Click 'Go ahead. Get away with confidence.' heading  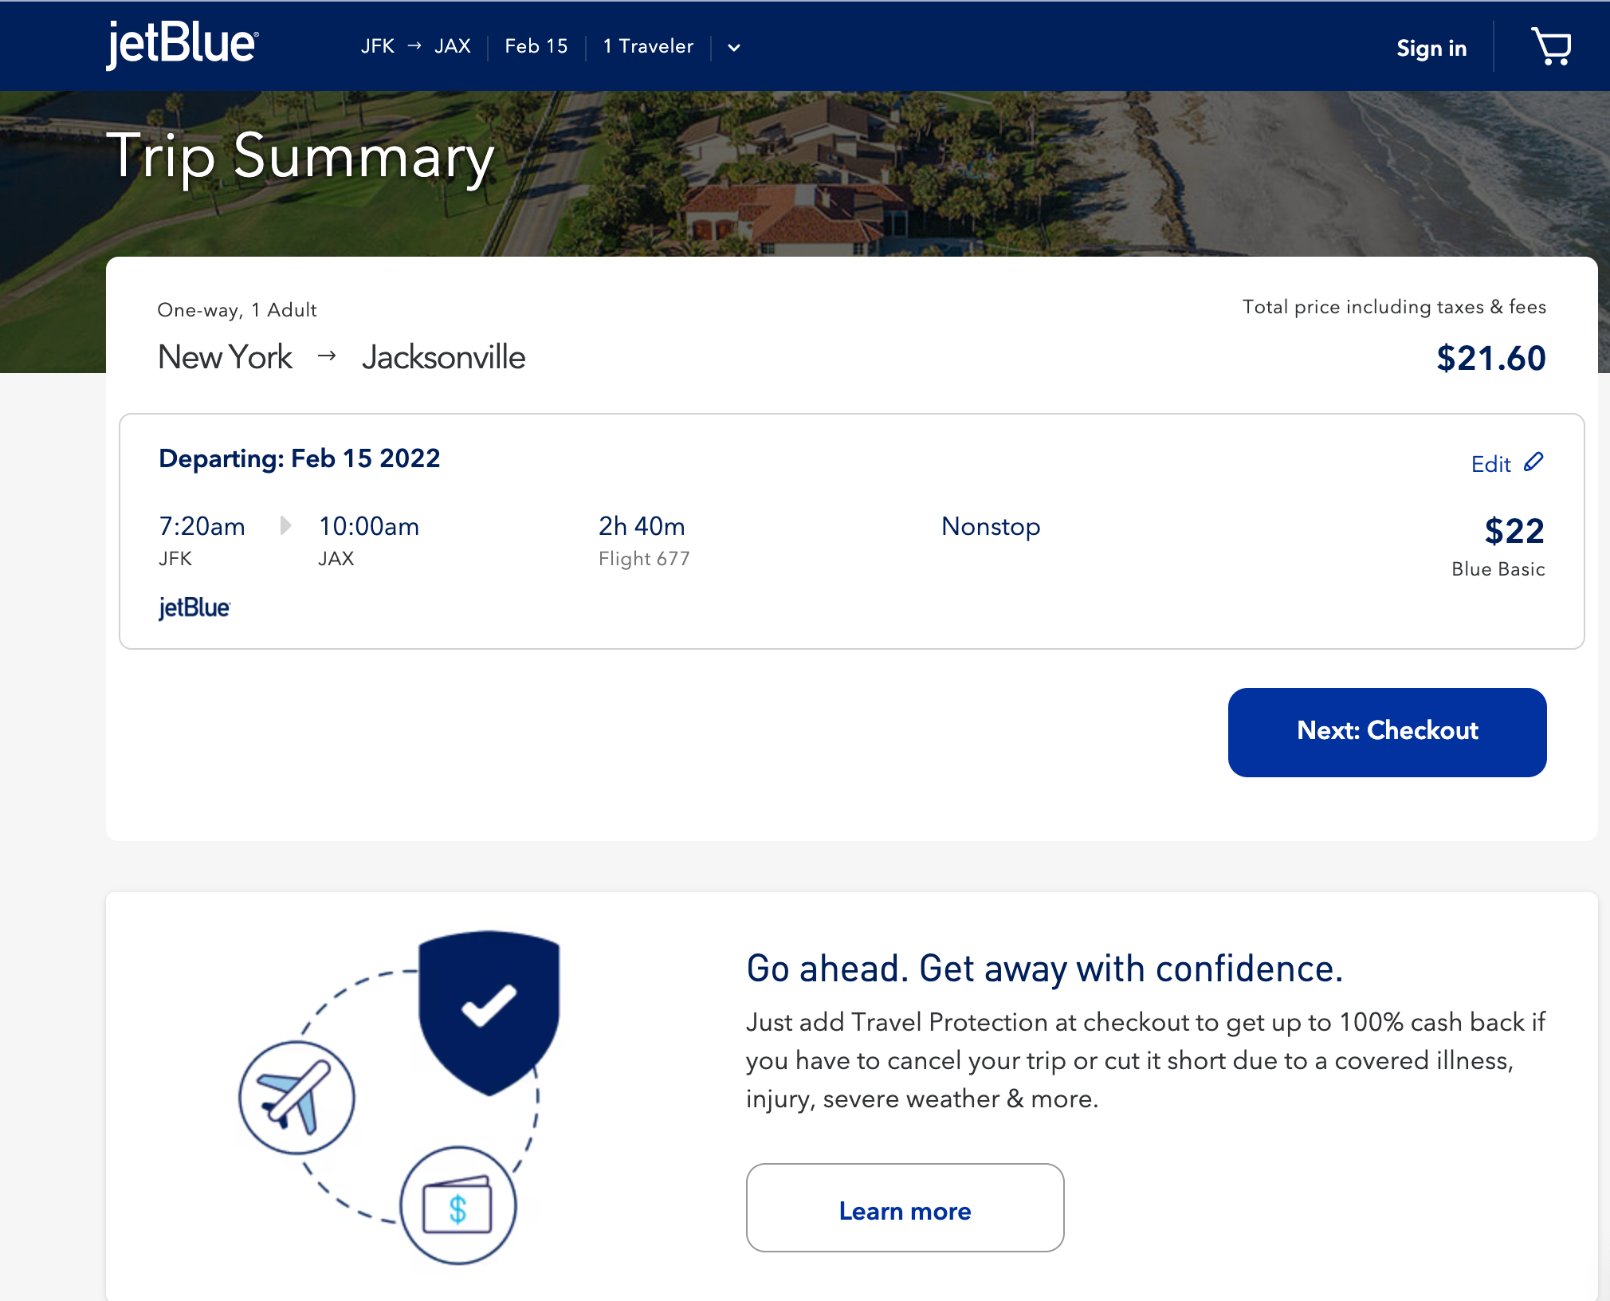pyautogui.click(x=1045, y=969)
